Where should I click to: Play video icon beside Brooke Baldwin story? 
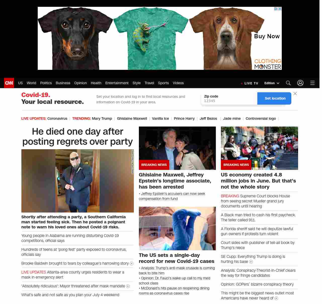132,263
